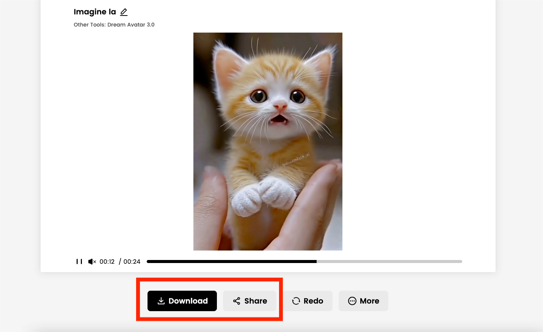
Task: Open the Dream Avatar 3.0 tool link
Action: pos(131,25)
